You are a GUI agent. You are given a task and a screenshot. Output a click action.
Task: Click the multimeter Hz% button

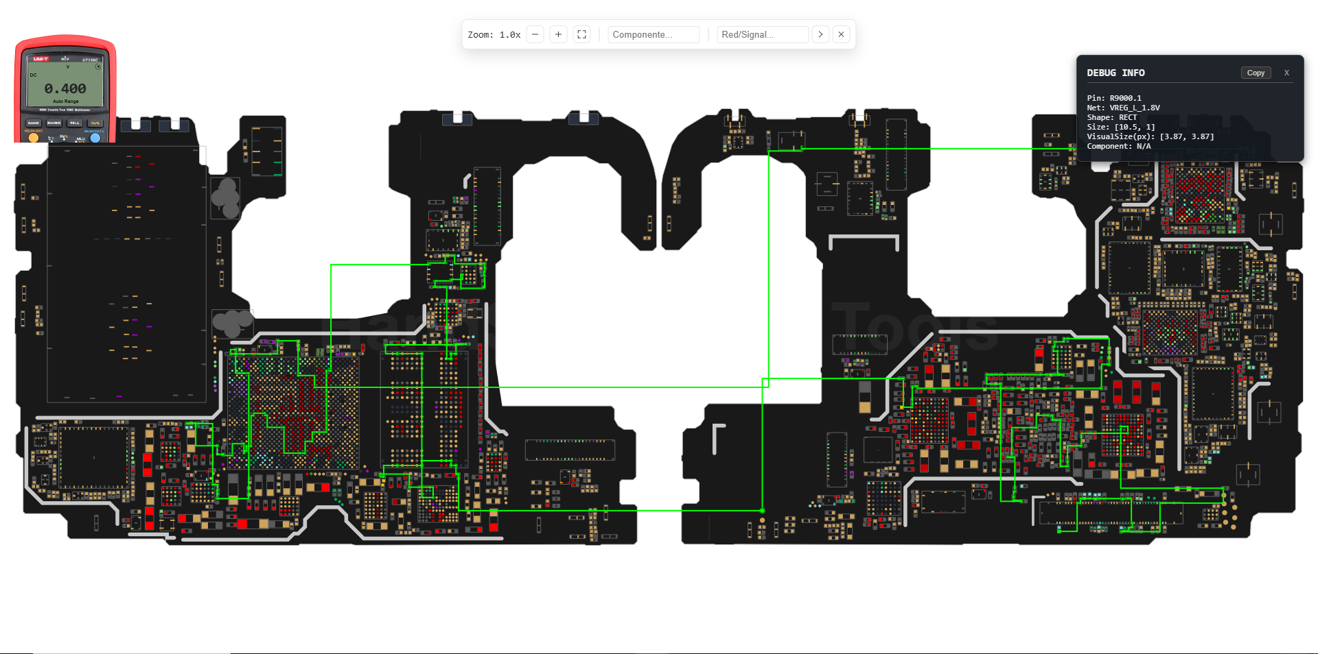pos(95,123)
